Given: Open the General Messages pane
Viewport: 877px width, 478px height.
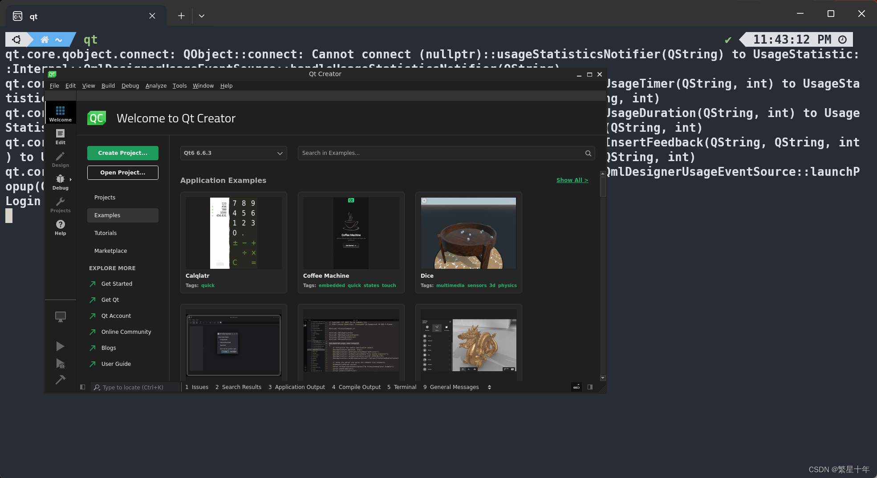Looking at the screenshot, I should coord(451,387).
